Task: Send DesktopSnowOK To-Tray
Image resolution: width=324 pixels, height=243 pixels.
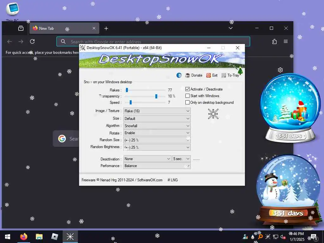Action: [230, 75]
